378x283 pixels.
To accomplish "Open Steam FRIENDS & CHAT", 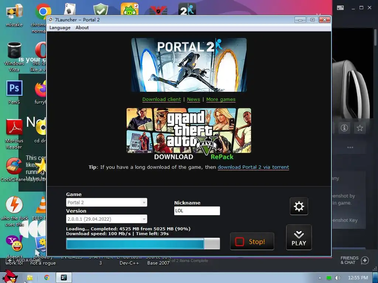I will pyautogui.click(x=354, y=260).
